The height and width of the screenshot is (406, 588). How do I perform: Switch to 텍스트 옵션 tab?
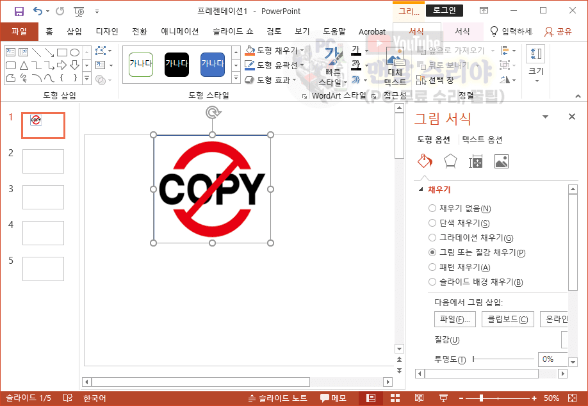click(x=482, y=140)
